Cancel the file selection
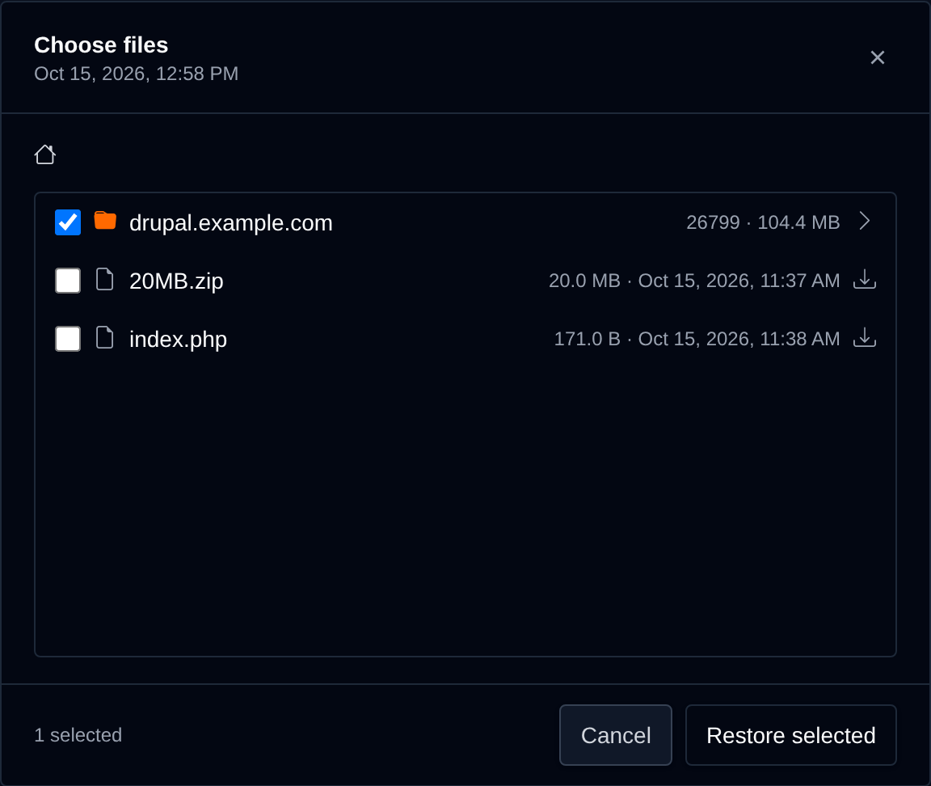The height and width of the screenshot is (786, 931). click(x=616, y=735)
